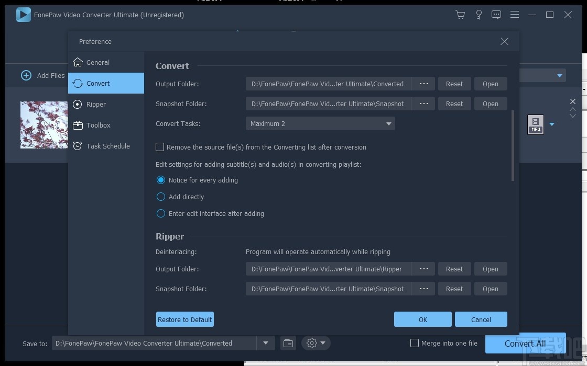This screenshot has width=587, height=366.
Task: Select the Add directly option
Action: click(161, 197)
